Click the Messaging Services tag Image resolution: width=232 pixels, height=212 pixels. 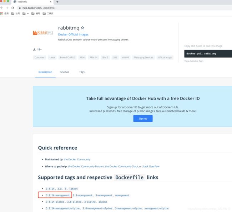coord(143,57)
